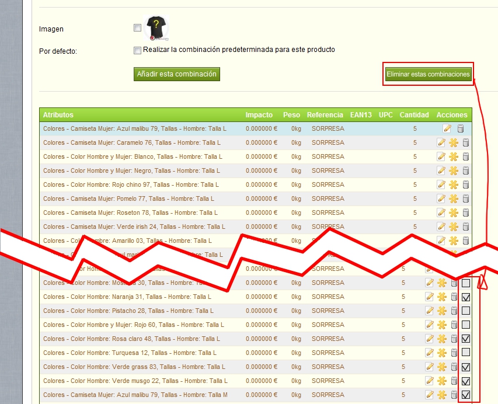
Task: Uncheck the Naranja 31 row checkbox
Action: click(x=466, y=297)
